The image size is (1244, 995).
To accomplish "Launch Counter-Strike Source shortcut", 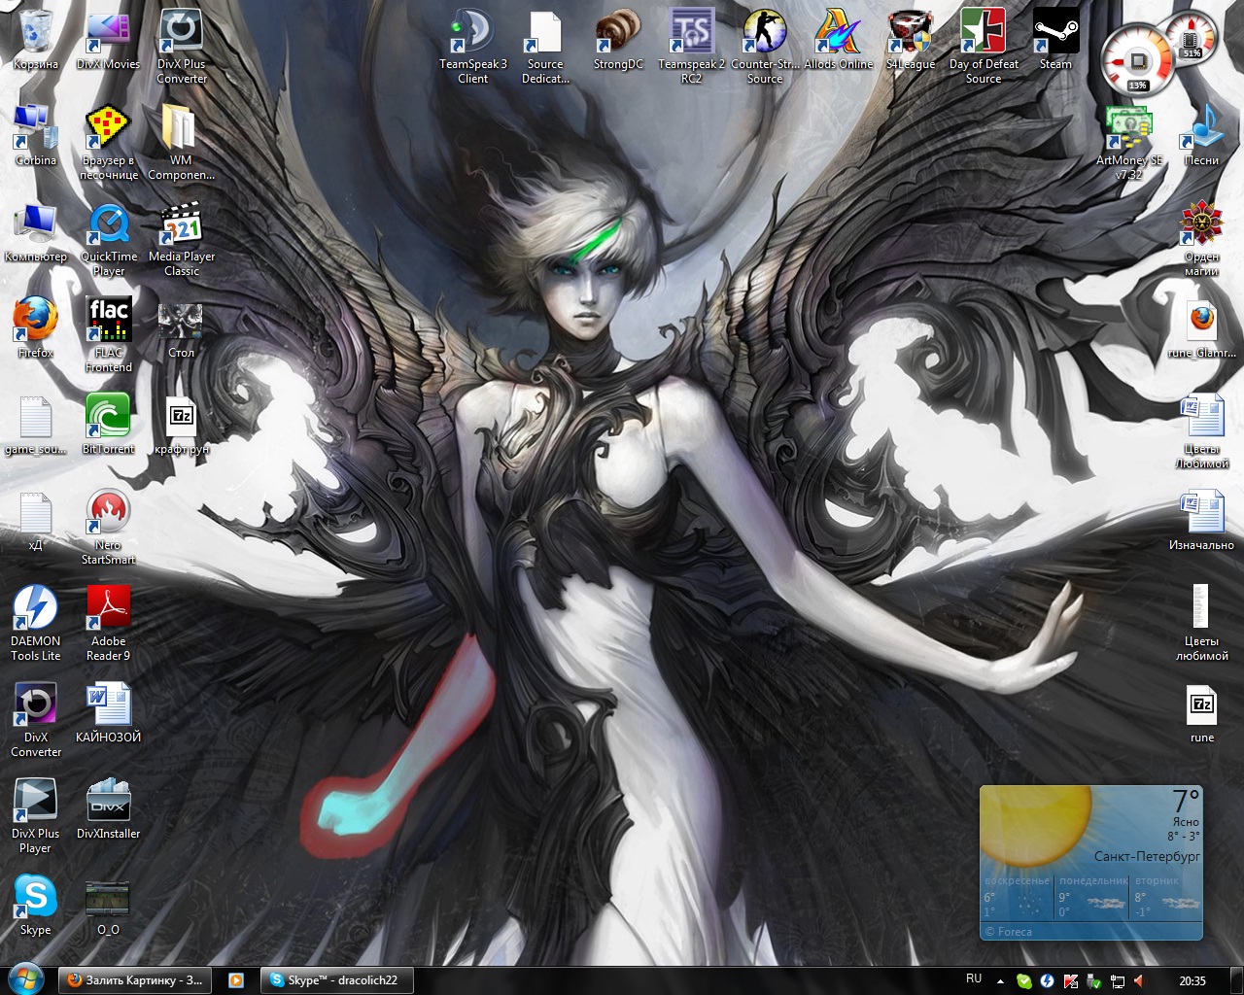I will (x=765, y=47).
